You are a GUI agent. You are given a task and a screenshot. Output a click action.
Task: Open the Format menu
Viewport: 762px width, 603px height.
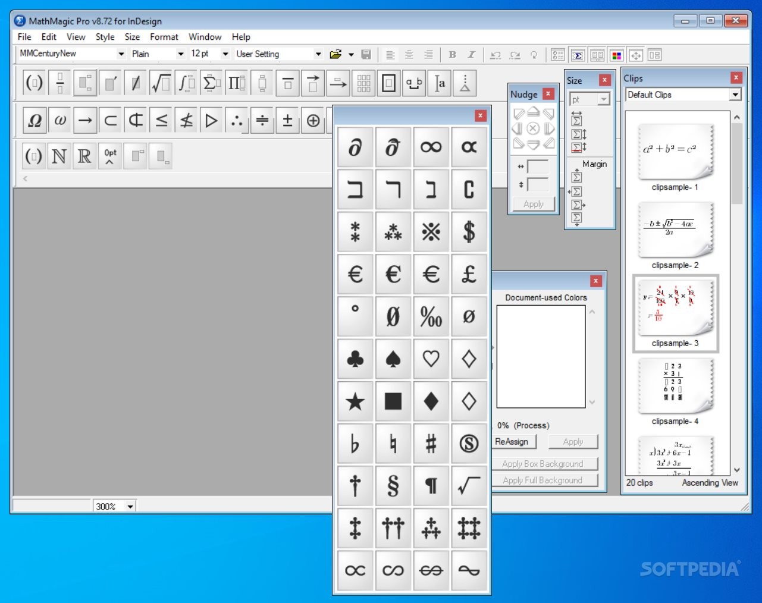164,37
